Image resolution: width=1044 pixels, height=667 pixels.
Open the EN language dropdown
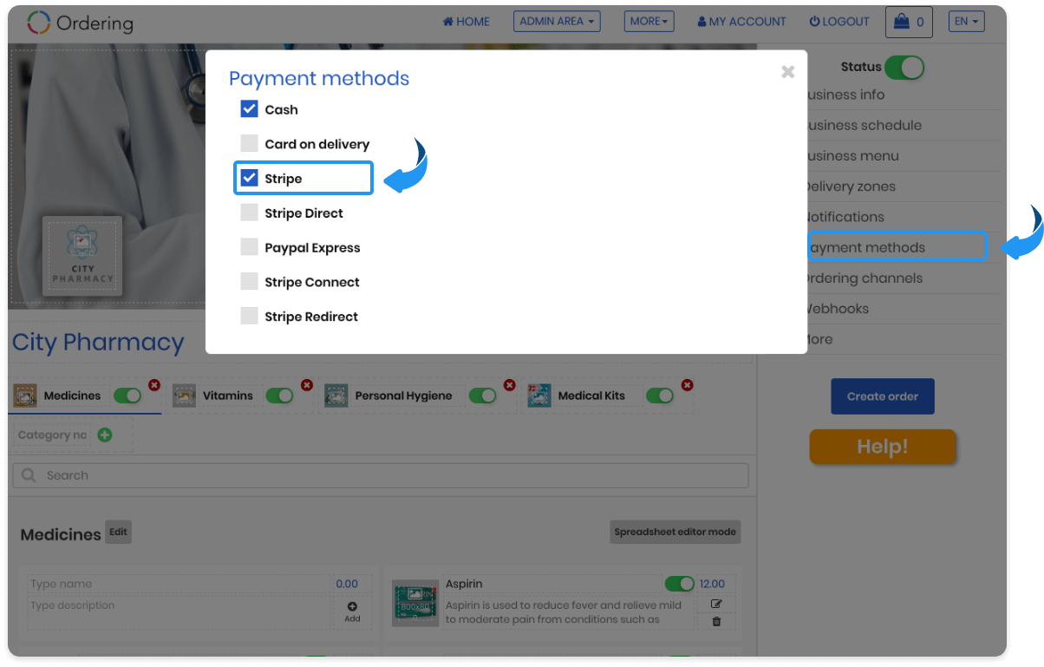tap(967, 22)
